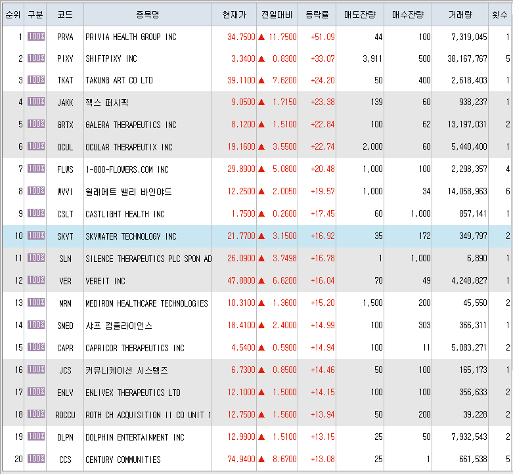Click the +33.07 change rate value
The width and height of the screenshot is (513, 474).
[323, 58]
